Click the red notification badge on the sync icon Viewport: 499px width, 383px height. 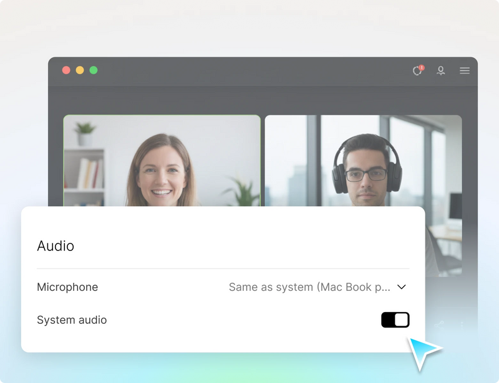pyautogui.click(x=422, y=67)
